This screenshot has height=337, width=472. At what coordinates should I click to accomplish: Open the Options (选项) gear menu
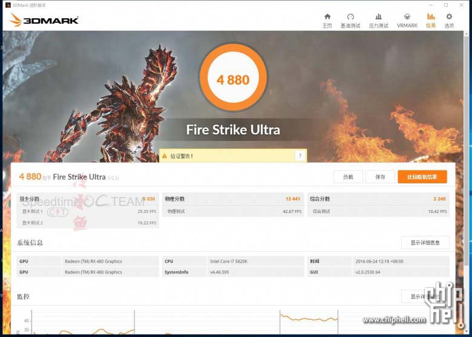coord(449,21)
